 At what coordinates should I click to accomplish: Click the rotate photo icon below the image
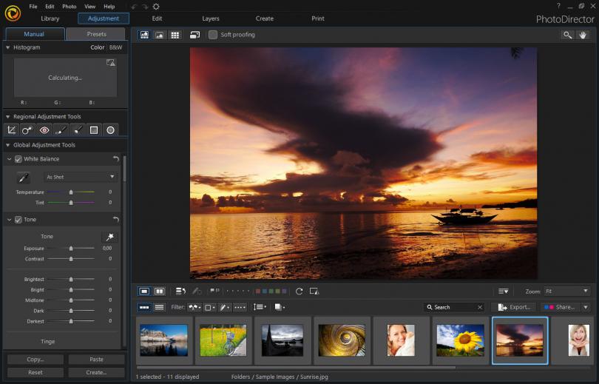299,292
